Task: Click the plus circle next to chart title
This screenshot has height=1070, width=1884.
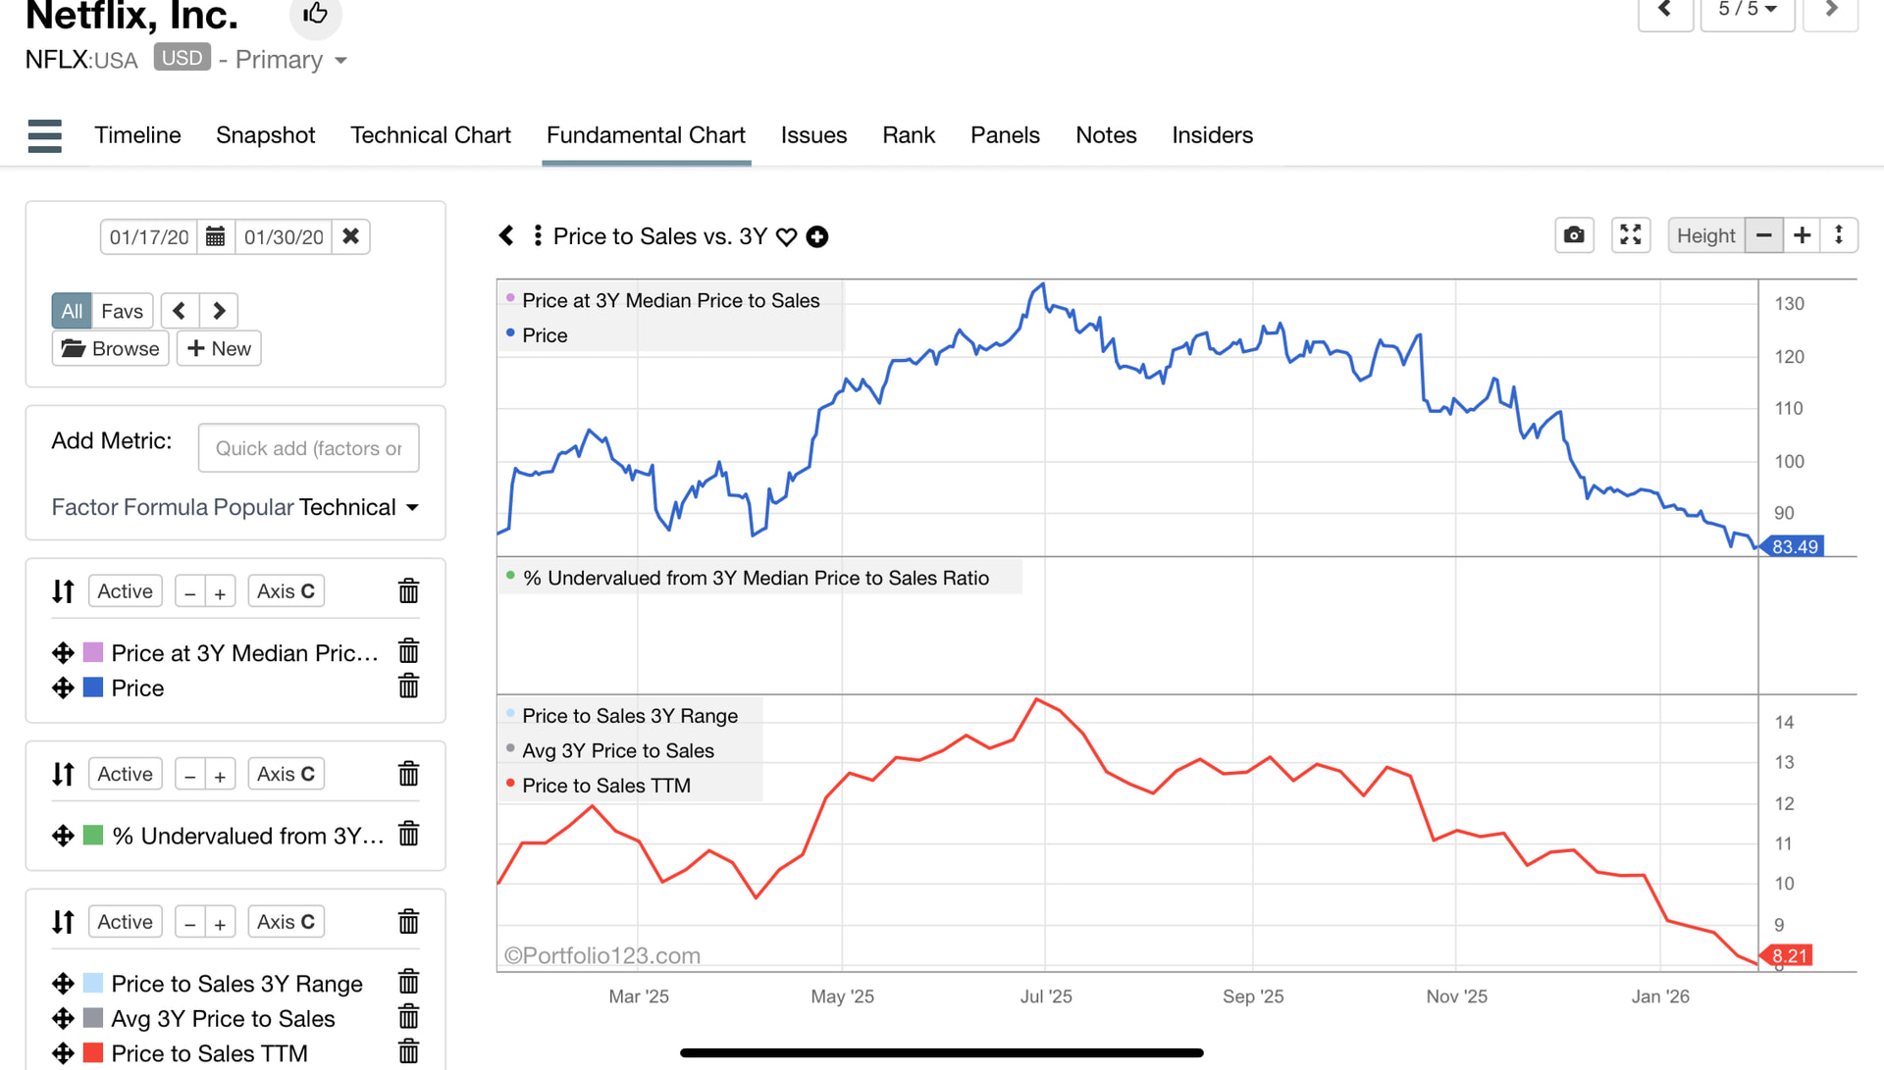Action: click(x=816, y=237)
